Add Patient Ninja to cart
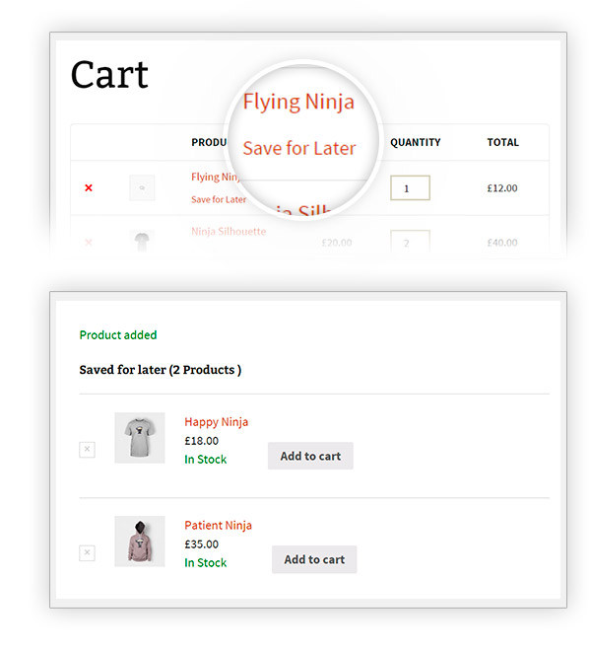 click(x=314, y=560)
